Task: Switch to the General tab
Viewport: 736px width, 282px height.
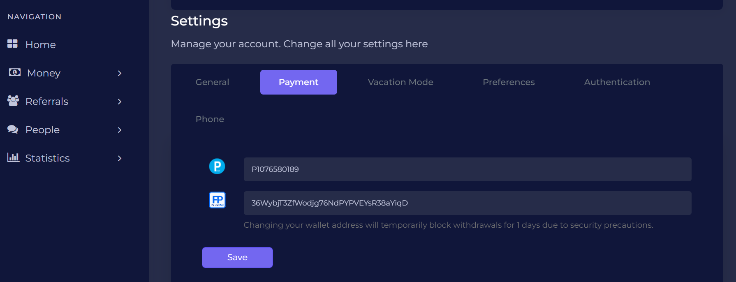Action: click(x=212, y=82)
